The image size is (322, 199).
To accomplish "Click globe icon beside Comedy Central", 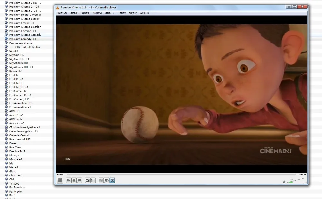I will (x=6, y=135).
